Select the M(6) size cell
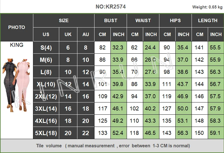 pyautogui.click(x=46, y=60)
